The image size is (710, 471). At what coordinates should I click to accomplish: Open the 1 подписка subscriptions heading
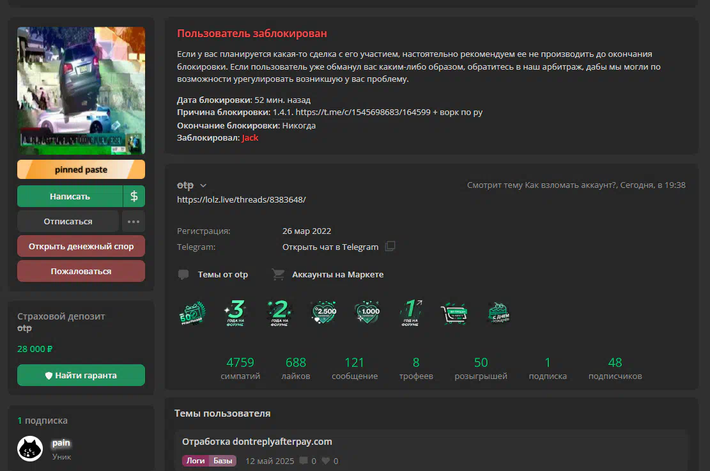[x=42, y=421]
